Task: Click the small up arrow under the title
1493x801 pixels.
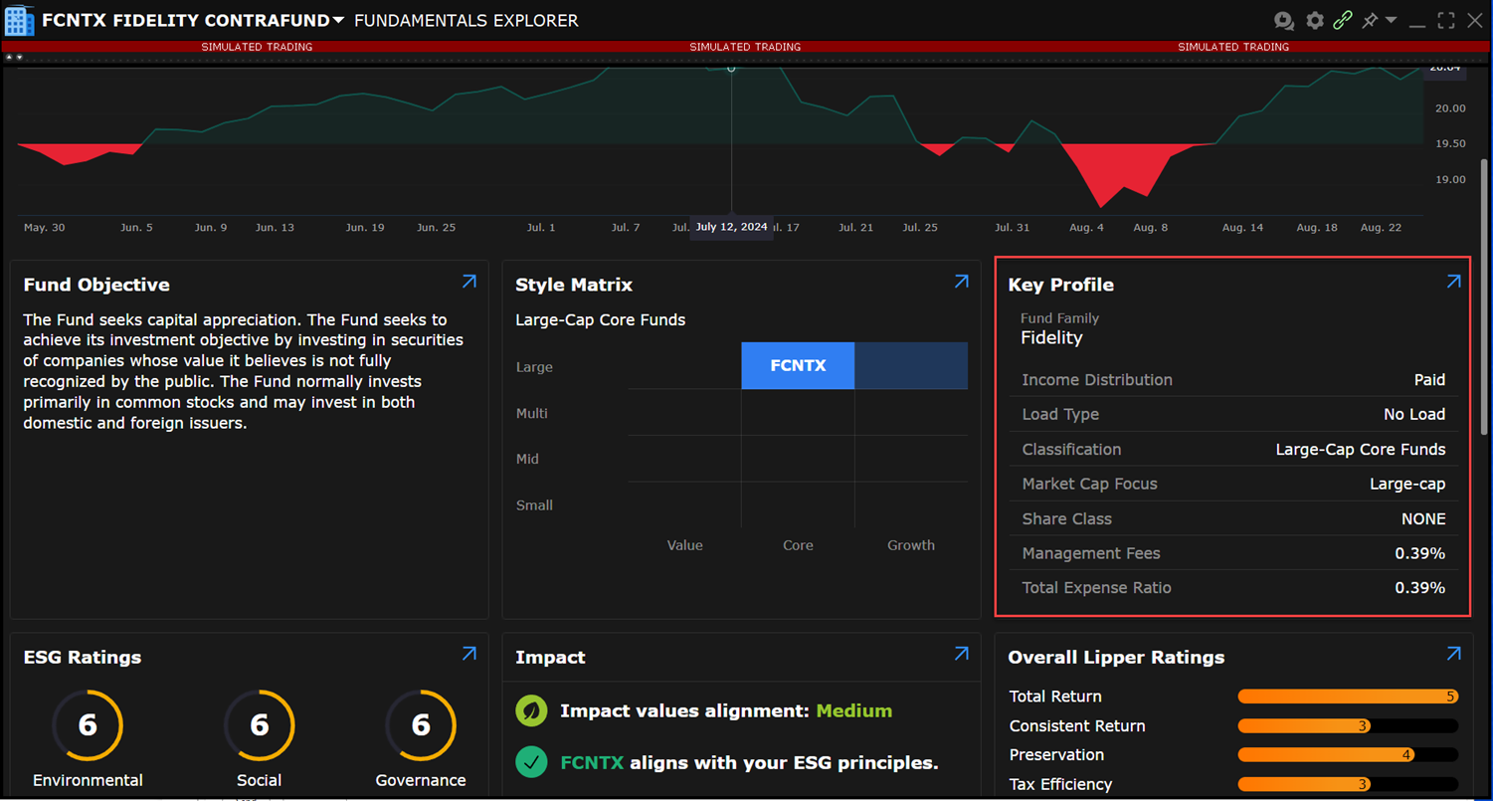Action: pyautogui.click(x=9, y=58)
